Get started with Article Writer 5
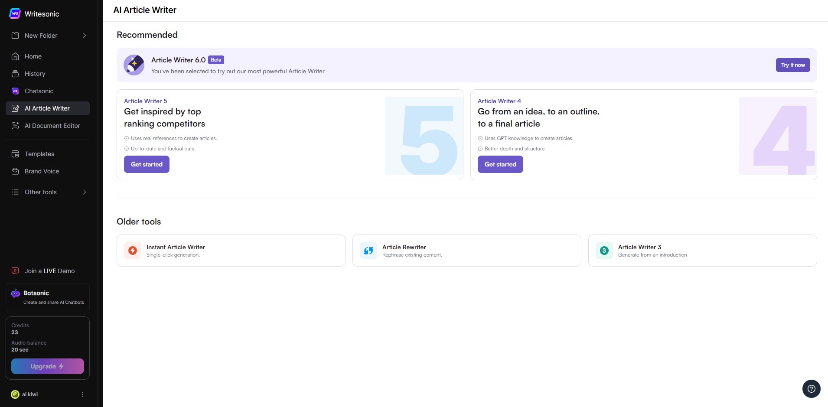Image resolution: width=828 pixels, height=407 pixels. click(x=147, y=164)
